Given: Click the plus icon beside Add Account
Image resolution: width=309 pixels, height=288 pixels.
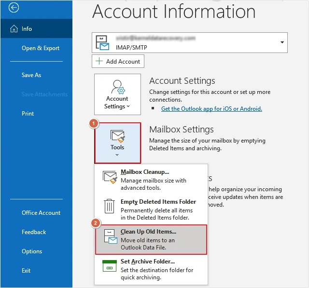Looking at the screenshot, I should click(99, 61).
